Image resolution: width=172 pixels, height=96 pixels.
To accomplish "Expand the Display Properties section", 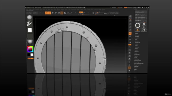I will pos(137,65).
